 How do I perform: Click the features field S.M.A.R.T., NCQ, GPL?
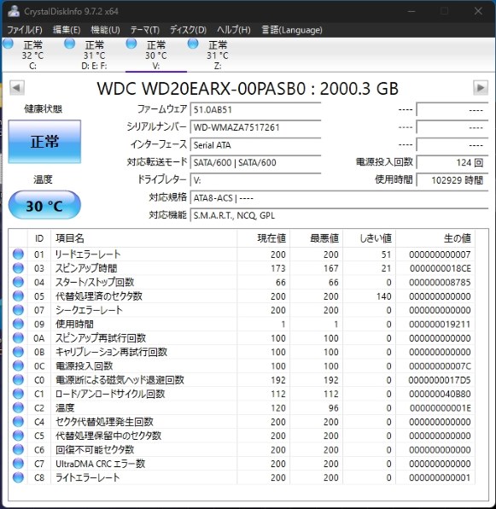tap(339, 215)
